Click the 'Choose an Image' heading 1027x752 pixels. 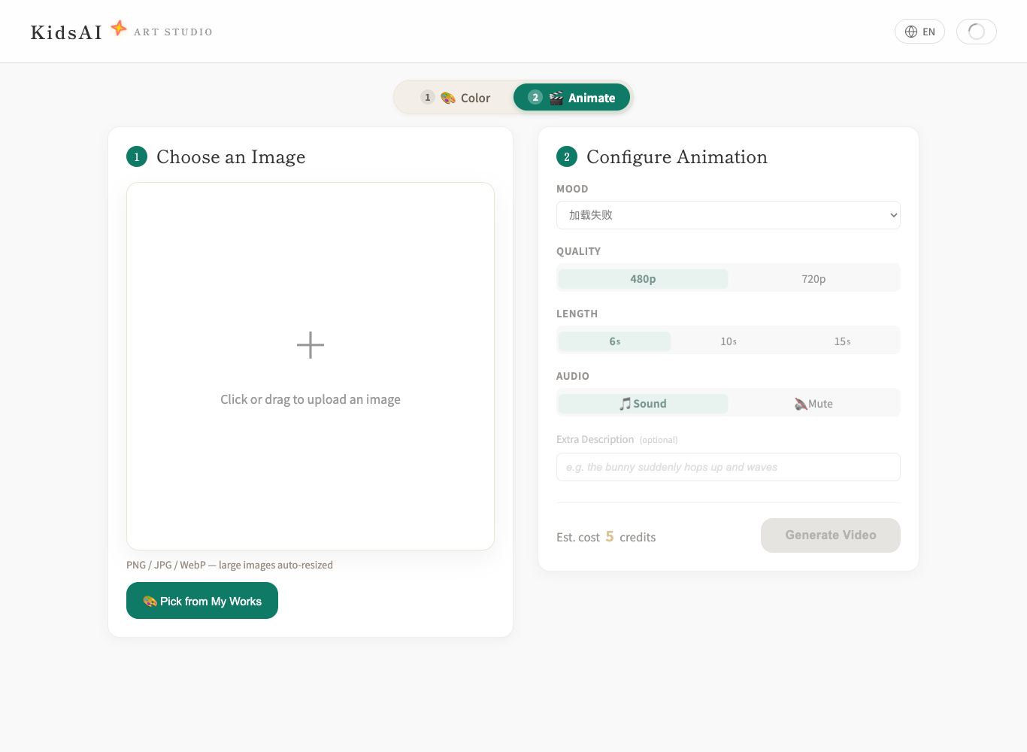231,157
